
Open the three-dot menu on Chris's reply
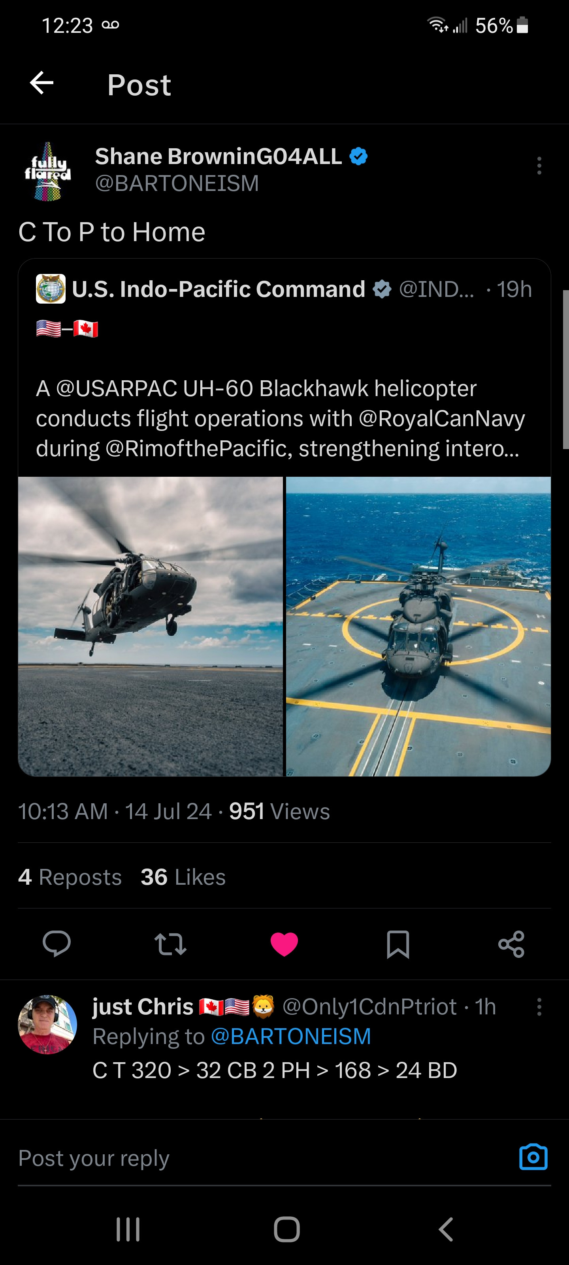(539, 1007)
